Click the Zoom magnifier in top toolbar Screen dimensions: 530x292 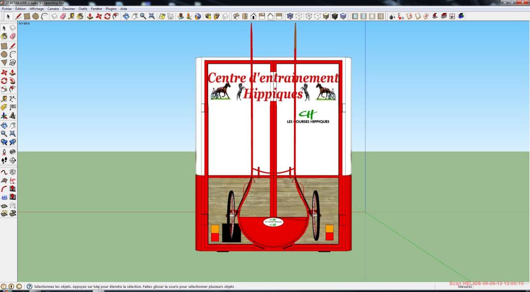pyautogui.click(x=143, y=16)
